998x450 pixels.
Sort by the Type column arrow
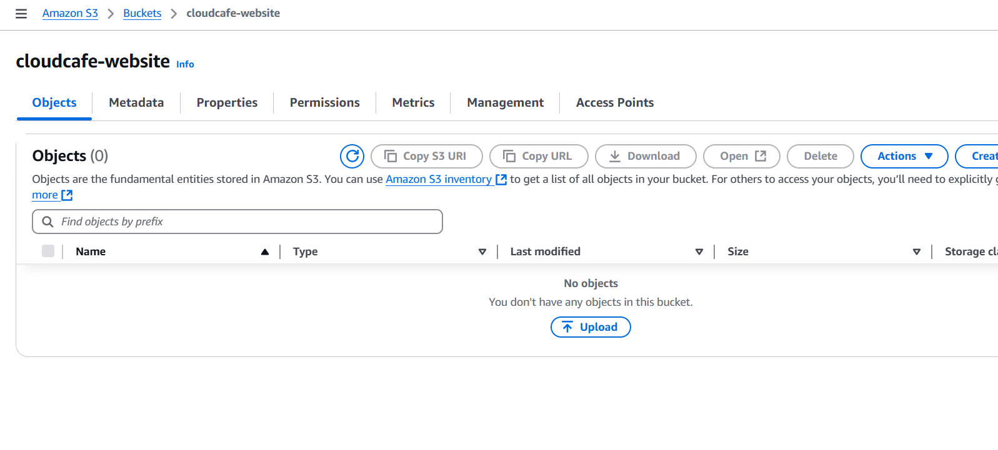click(x=482, y=252)
